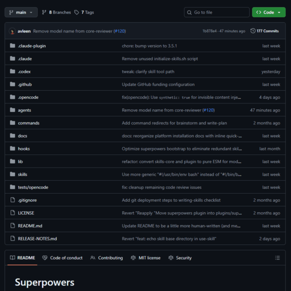Click the tests/opencode folder icon

point(13,187)
